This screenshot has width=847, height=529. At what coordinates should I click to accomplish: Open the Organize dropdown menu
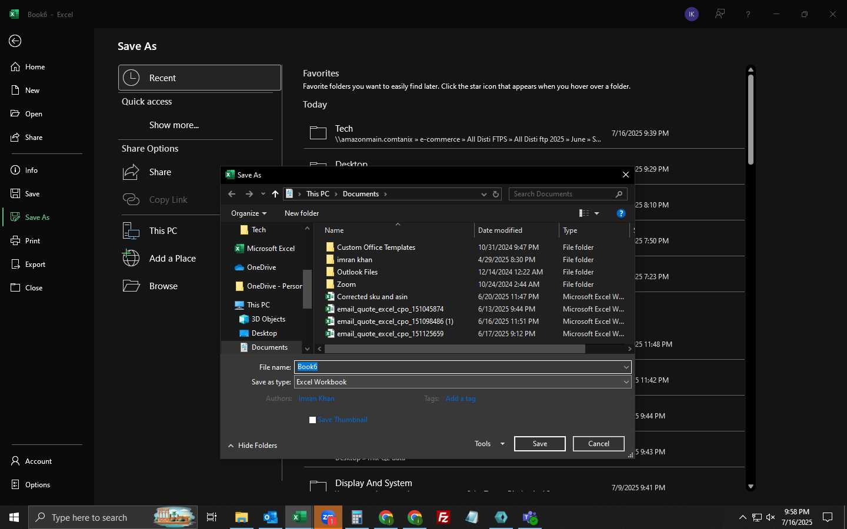pyautogui.click(x=249, y=213)
